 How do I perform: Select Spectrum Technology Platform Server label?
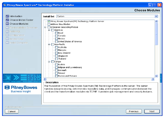tap(77, 21)
